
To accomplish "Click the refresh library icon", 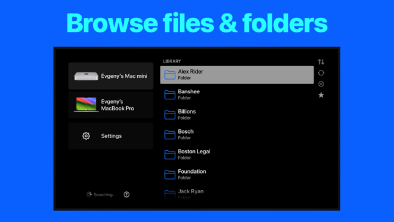I will pyautogui.click(x=321, y=73).
